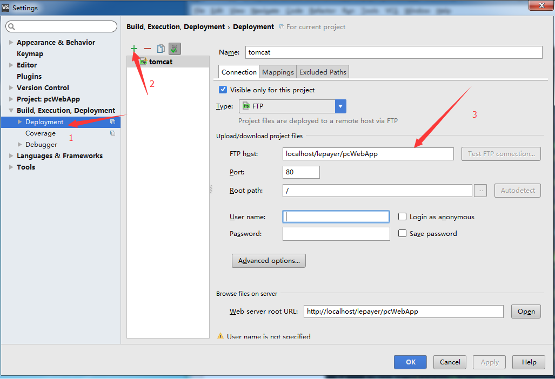Switch to the Mappings tab
The height and width of the screenshot is (379, 555).
pos(278,72)
